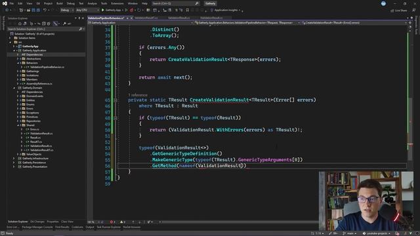This screenshot has height=236, width=420.
Task: Click the Solution Explorer Home icon
Action: (20, 24)
